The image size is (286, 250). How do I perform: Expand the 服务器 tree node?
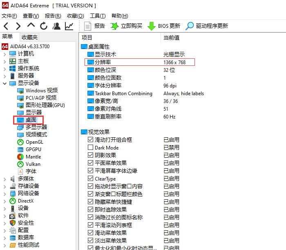(x=5, y=76)
